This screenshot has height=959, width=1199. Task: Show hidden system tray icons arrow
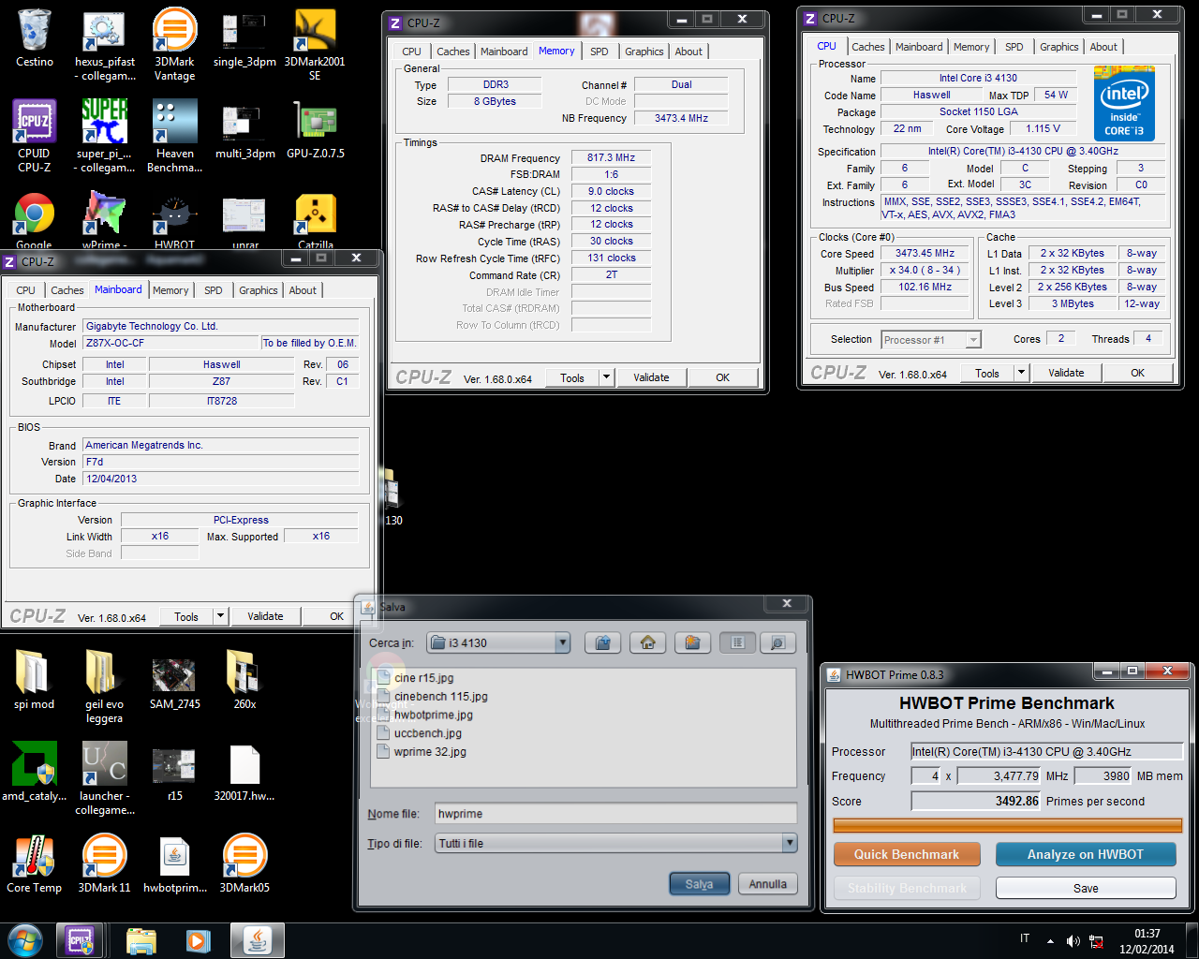click(1050, 941)
